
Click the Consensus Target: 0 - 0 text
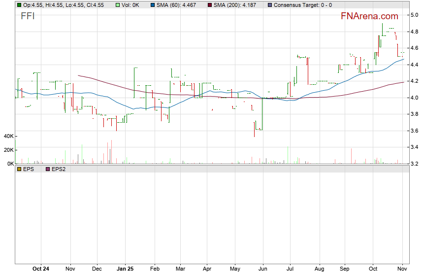302,5
